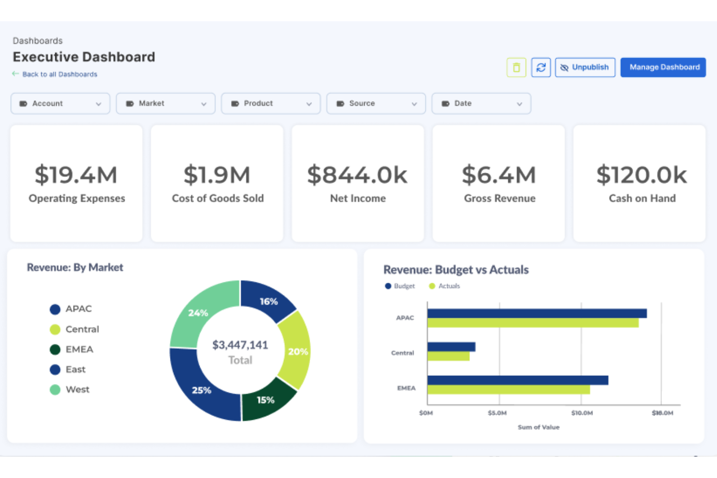This screenshot has height=478, width=717.
Task: Click the APAC legend color dot
Action: (x=55, y=309)
